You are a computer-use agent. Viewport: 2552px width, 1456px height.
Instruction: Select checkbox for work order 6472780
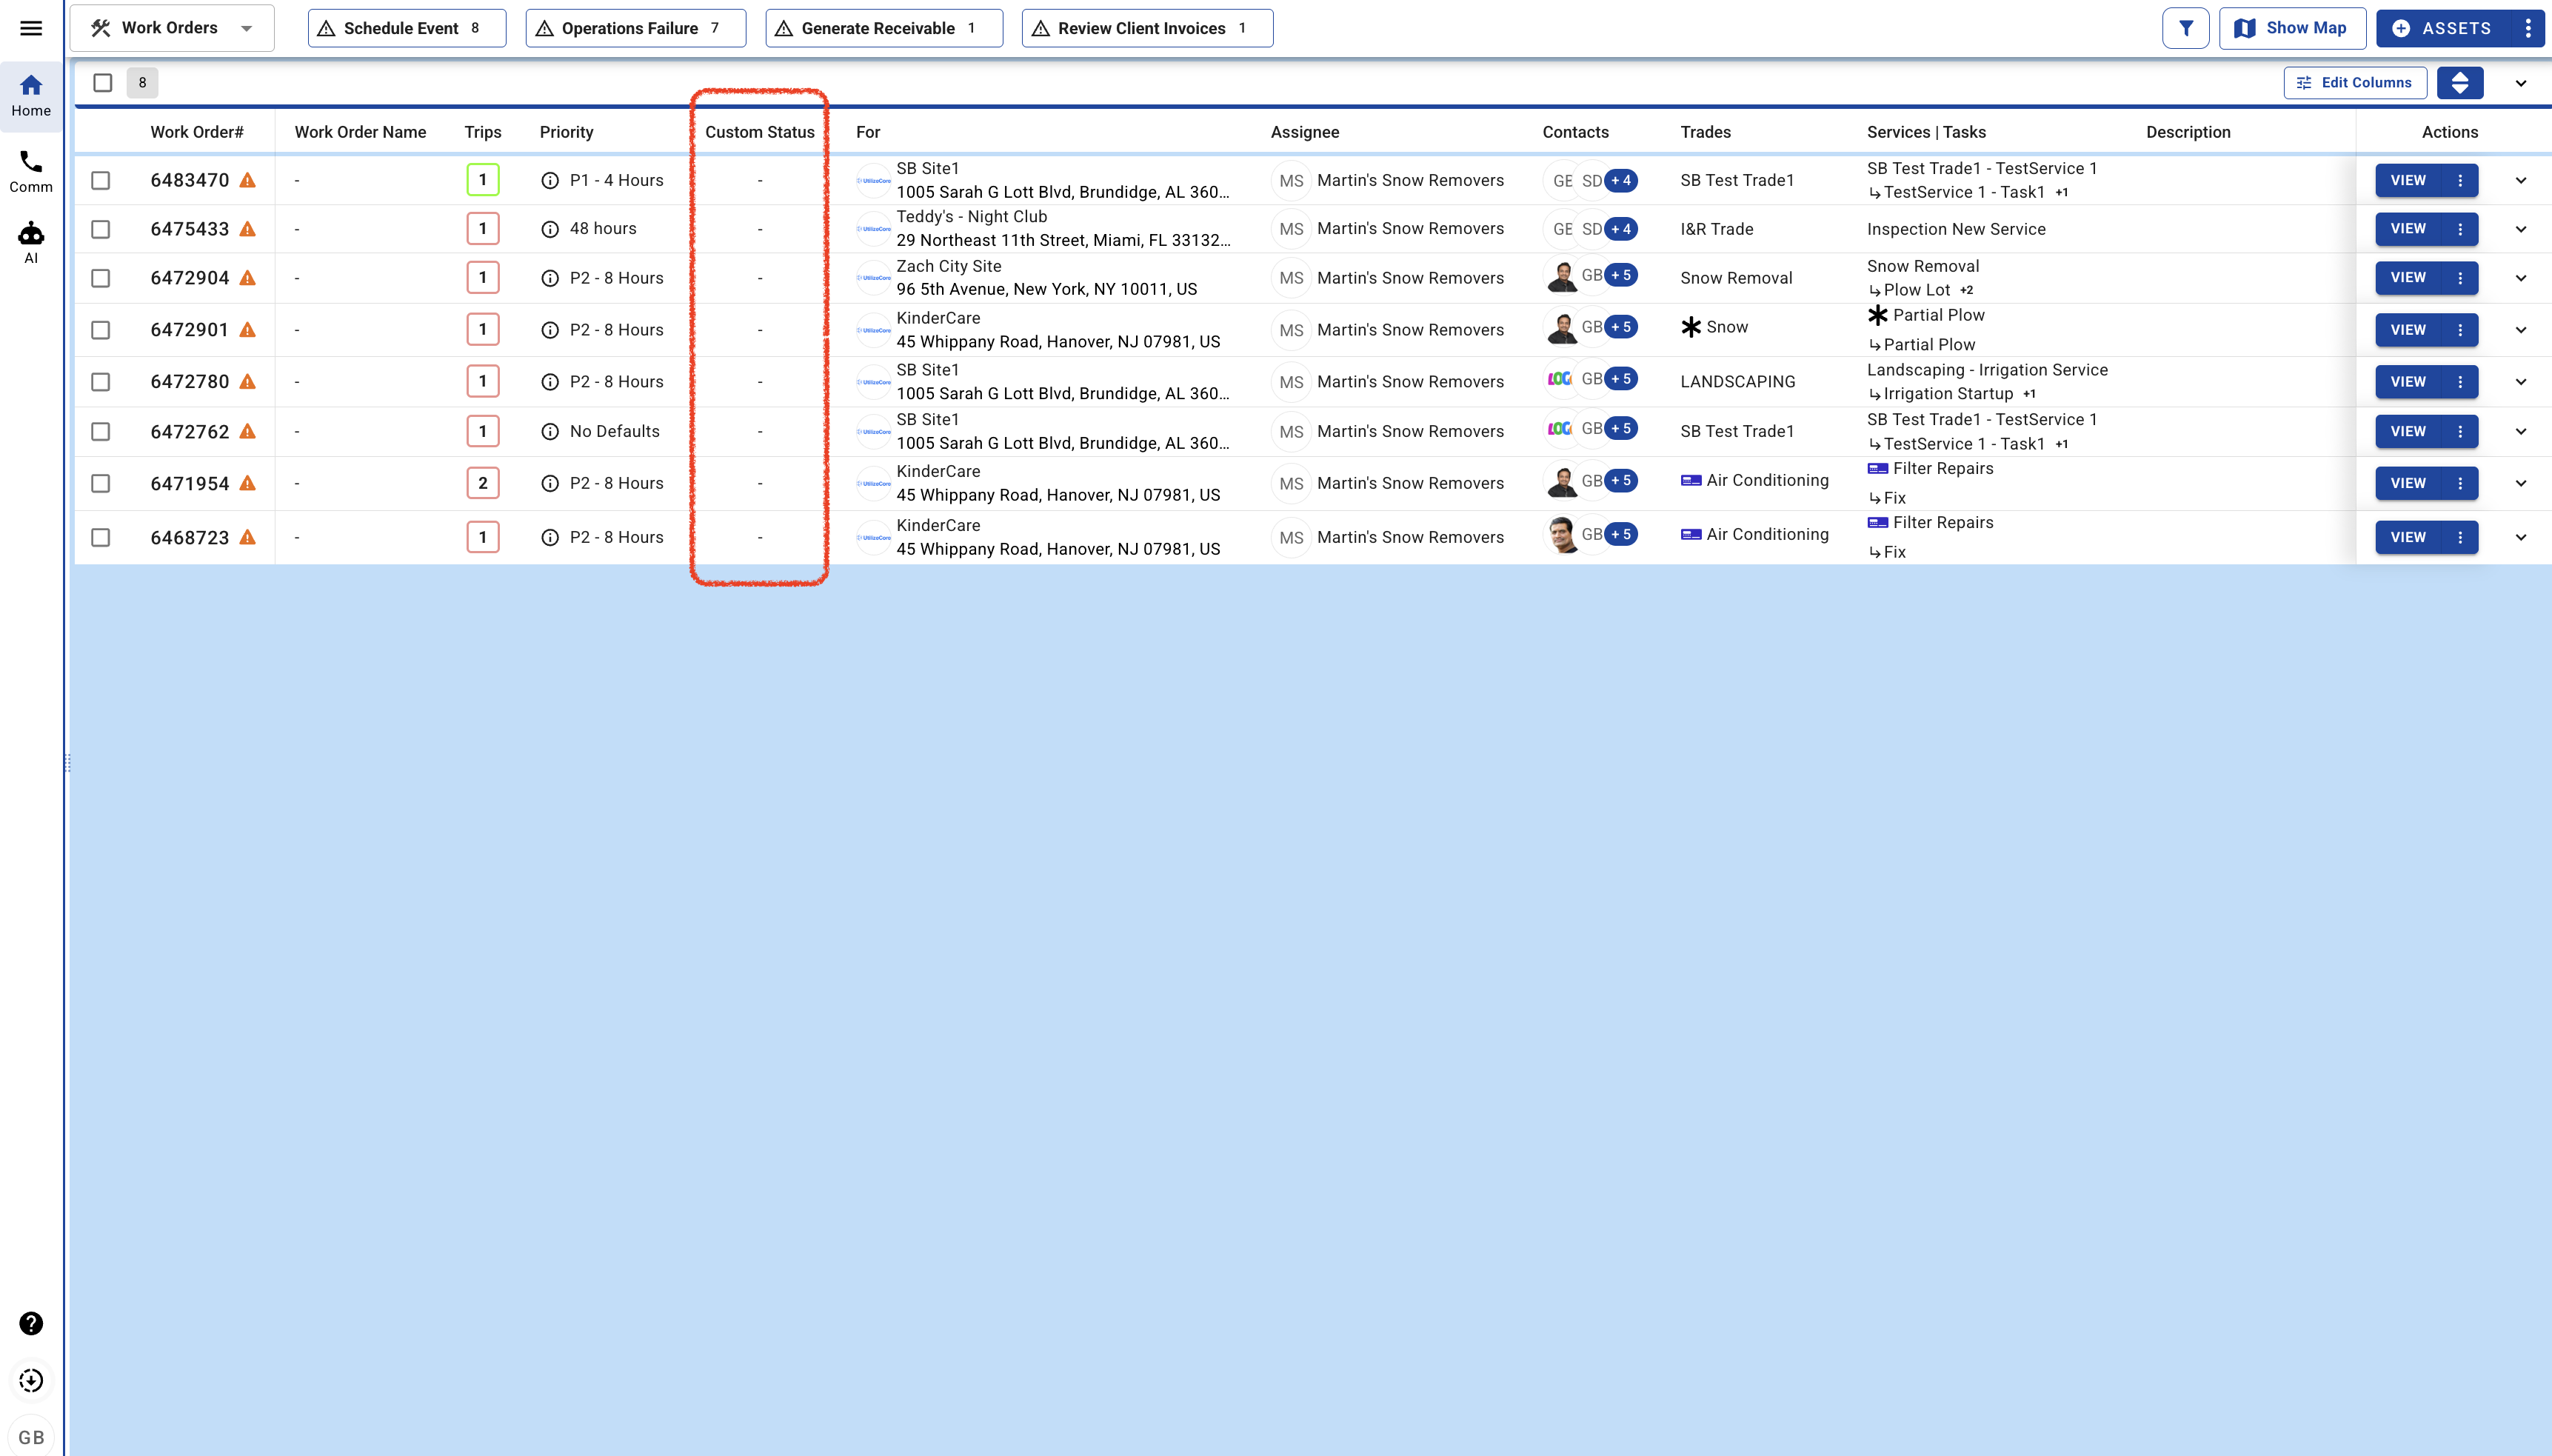coord(101,382)
